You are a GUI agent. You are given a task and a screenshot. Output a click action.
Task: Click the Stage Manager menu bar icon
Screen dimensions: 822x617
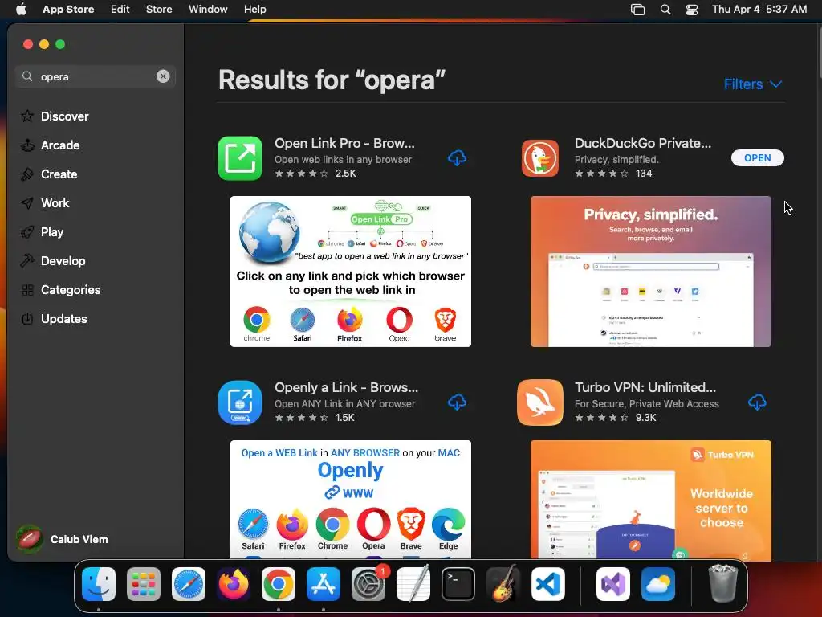(x=637, y=9)
